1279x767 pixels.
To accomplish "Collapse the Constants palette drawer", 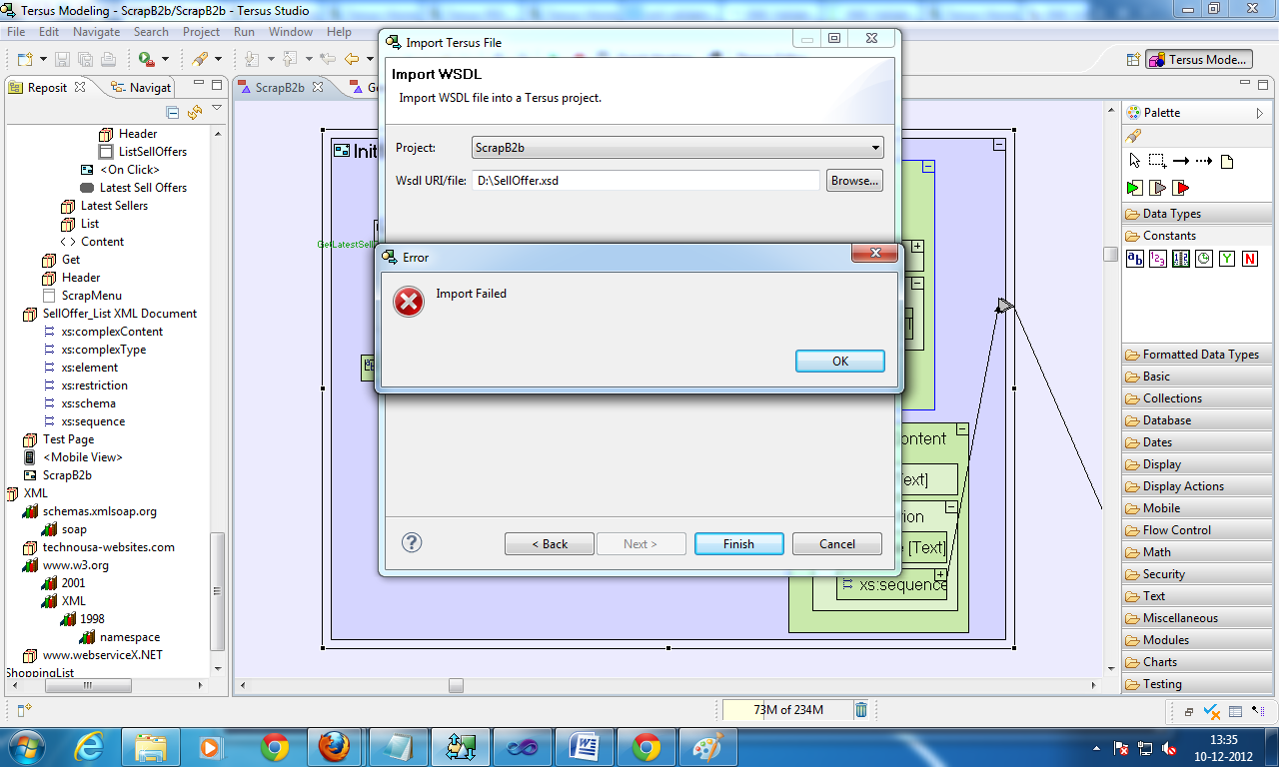I will (1195, 236).
